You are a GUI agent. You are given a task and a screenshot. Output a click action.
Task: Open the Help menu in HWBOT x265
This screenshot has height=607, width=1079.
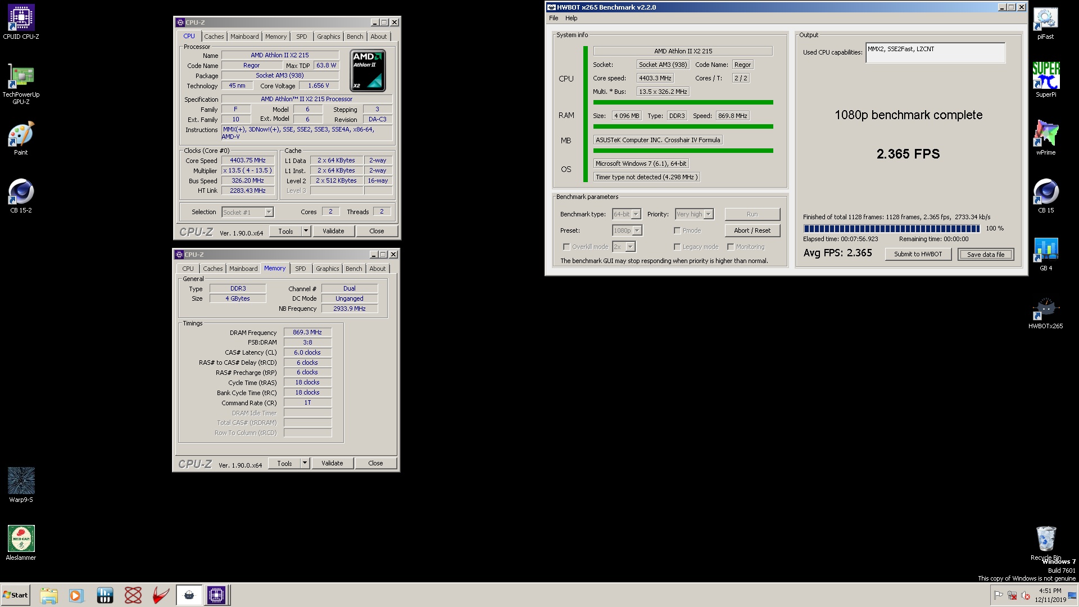(571, 18)
